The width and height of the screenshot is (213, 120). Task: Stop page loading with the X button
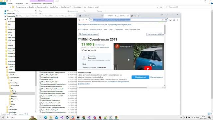click(87, 20)
